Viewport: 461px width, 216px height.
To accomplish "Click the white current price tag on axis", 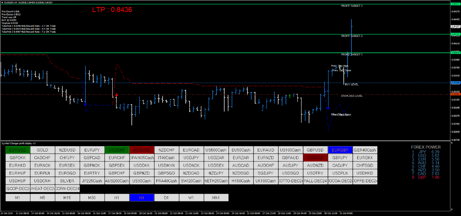I will pyautogui.click(x=455, y=27).
